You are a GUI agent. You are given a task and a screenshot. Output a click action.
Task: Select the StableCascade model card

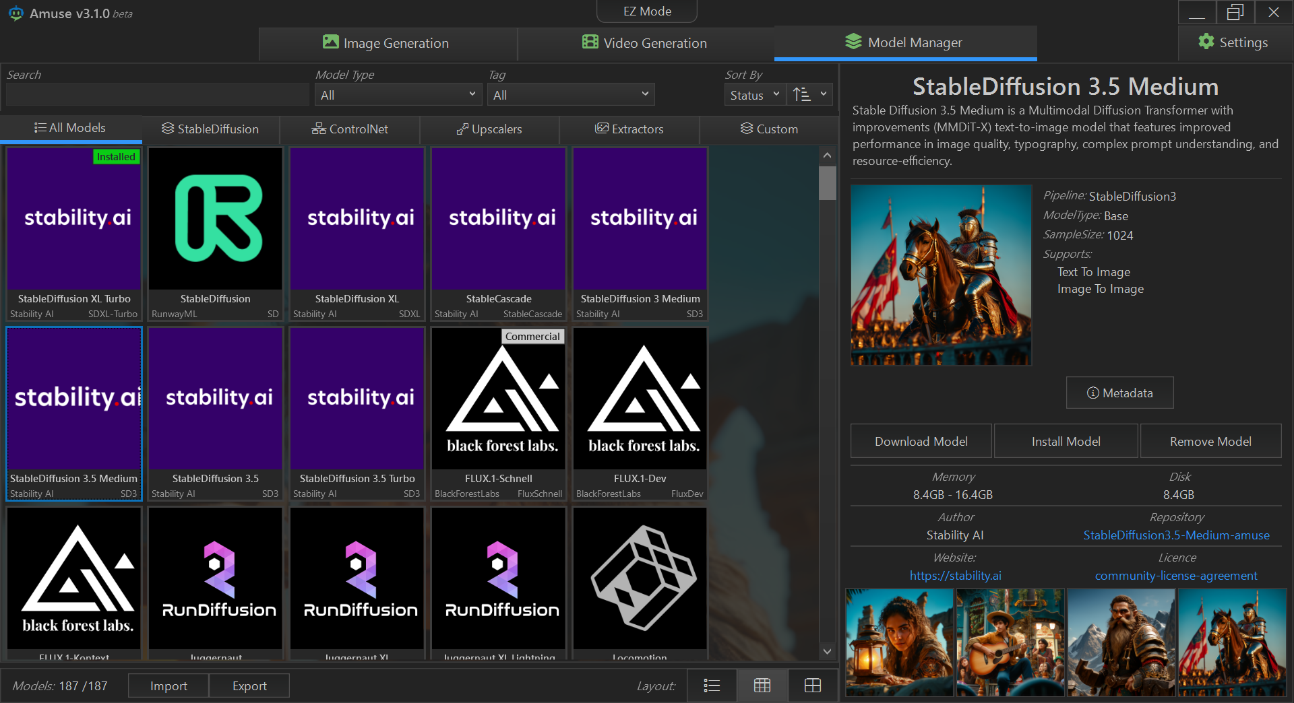[x=499, y=234]
